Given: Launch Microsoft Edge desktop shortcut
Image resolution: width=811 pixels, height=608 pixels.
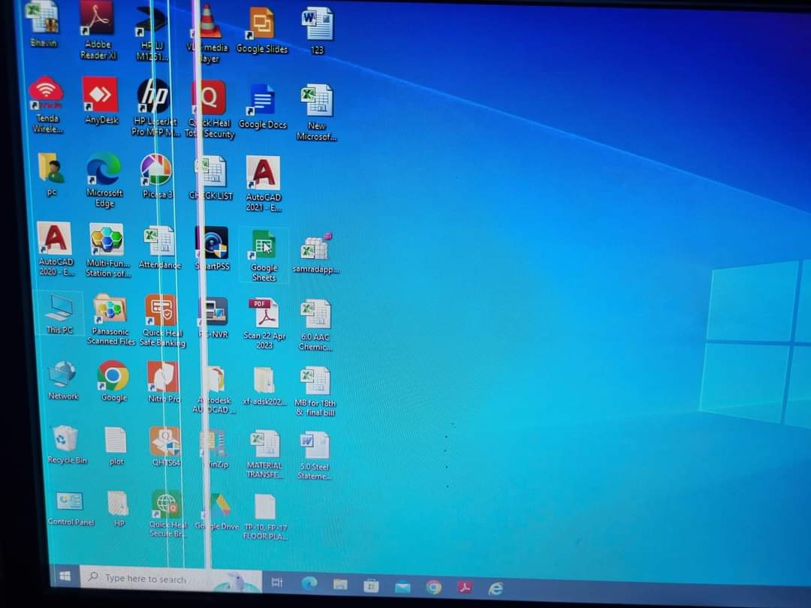Looking at the screenshot, I should coord(104,180).
